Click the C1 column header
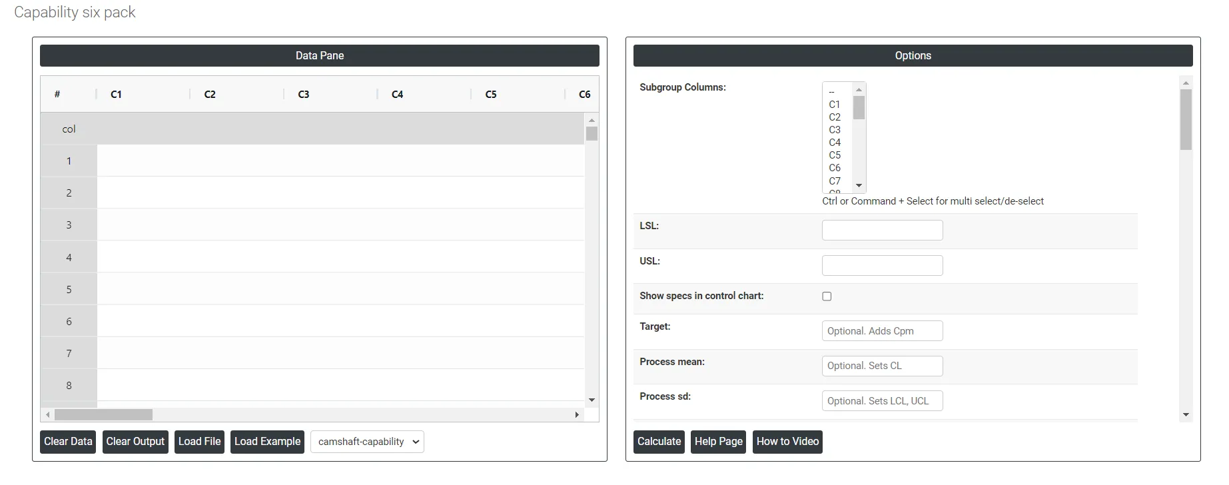This screenshot has height=485, width=1229. click(143, 94)
